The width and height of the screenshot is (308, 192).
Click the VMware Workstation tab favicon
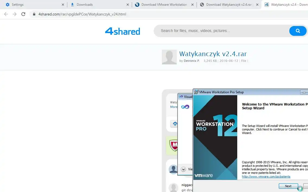pyautogui.click(x=137, y=5)
